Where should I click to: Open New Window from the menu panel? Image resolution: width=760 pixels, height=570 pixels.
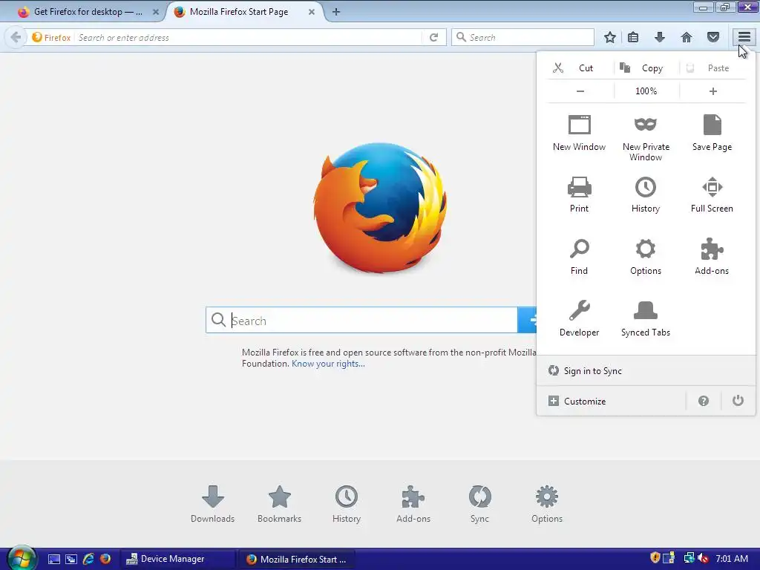pyautogui.click(x=579, y=134)
